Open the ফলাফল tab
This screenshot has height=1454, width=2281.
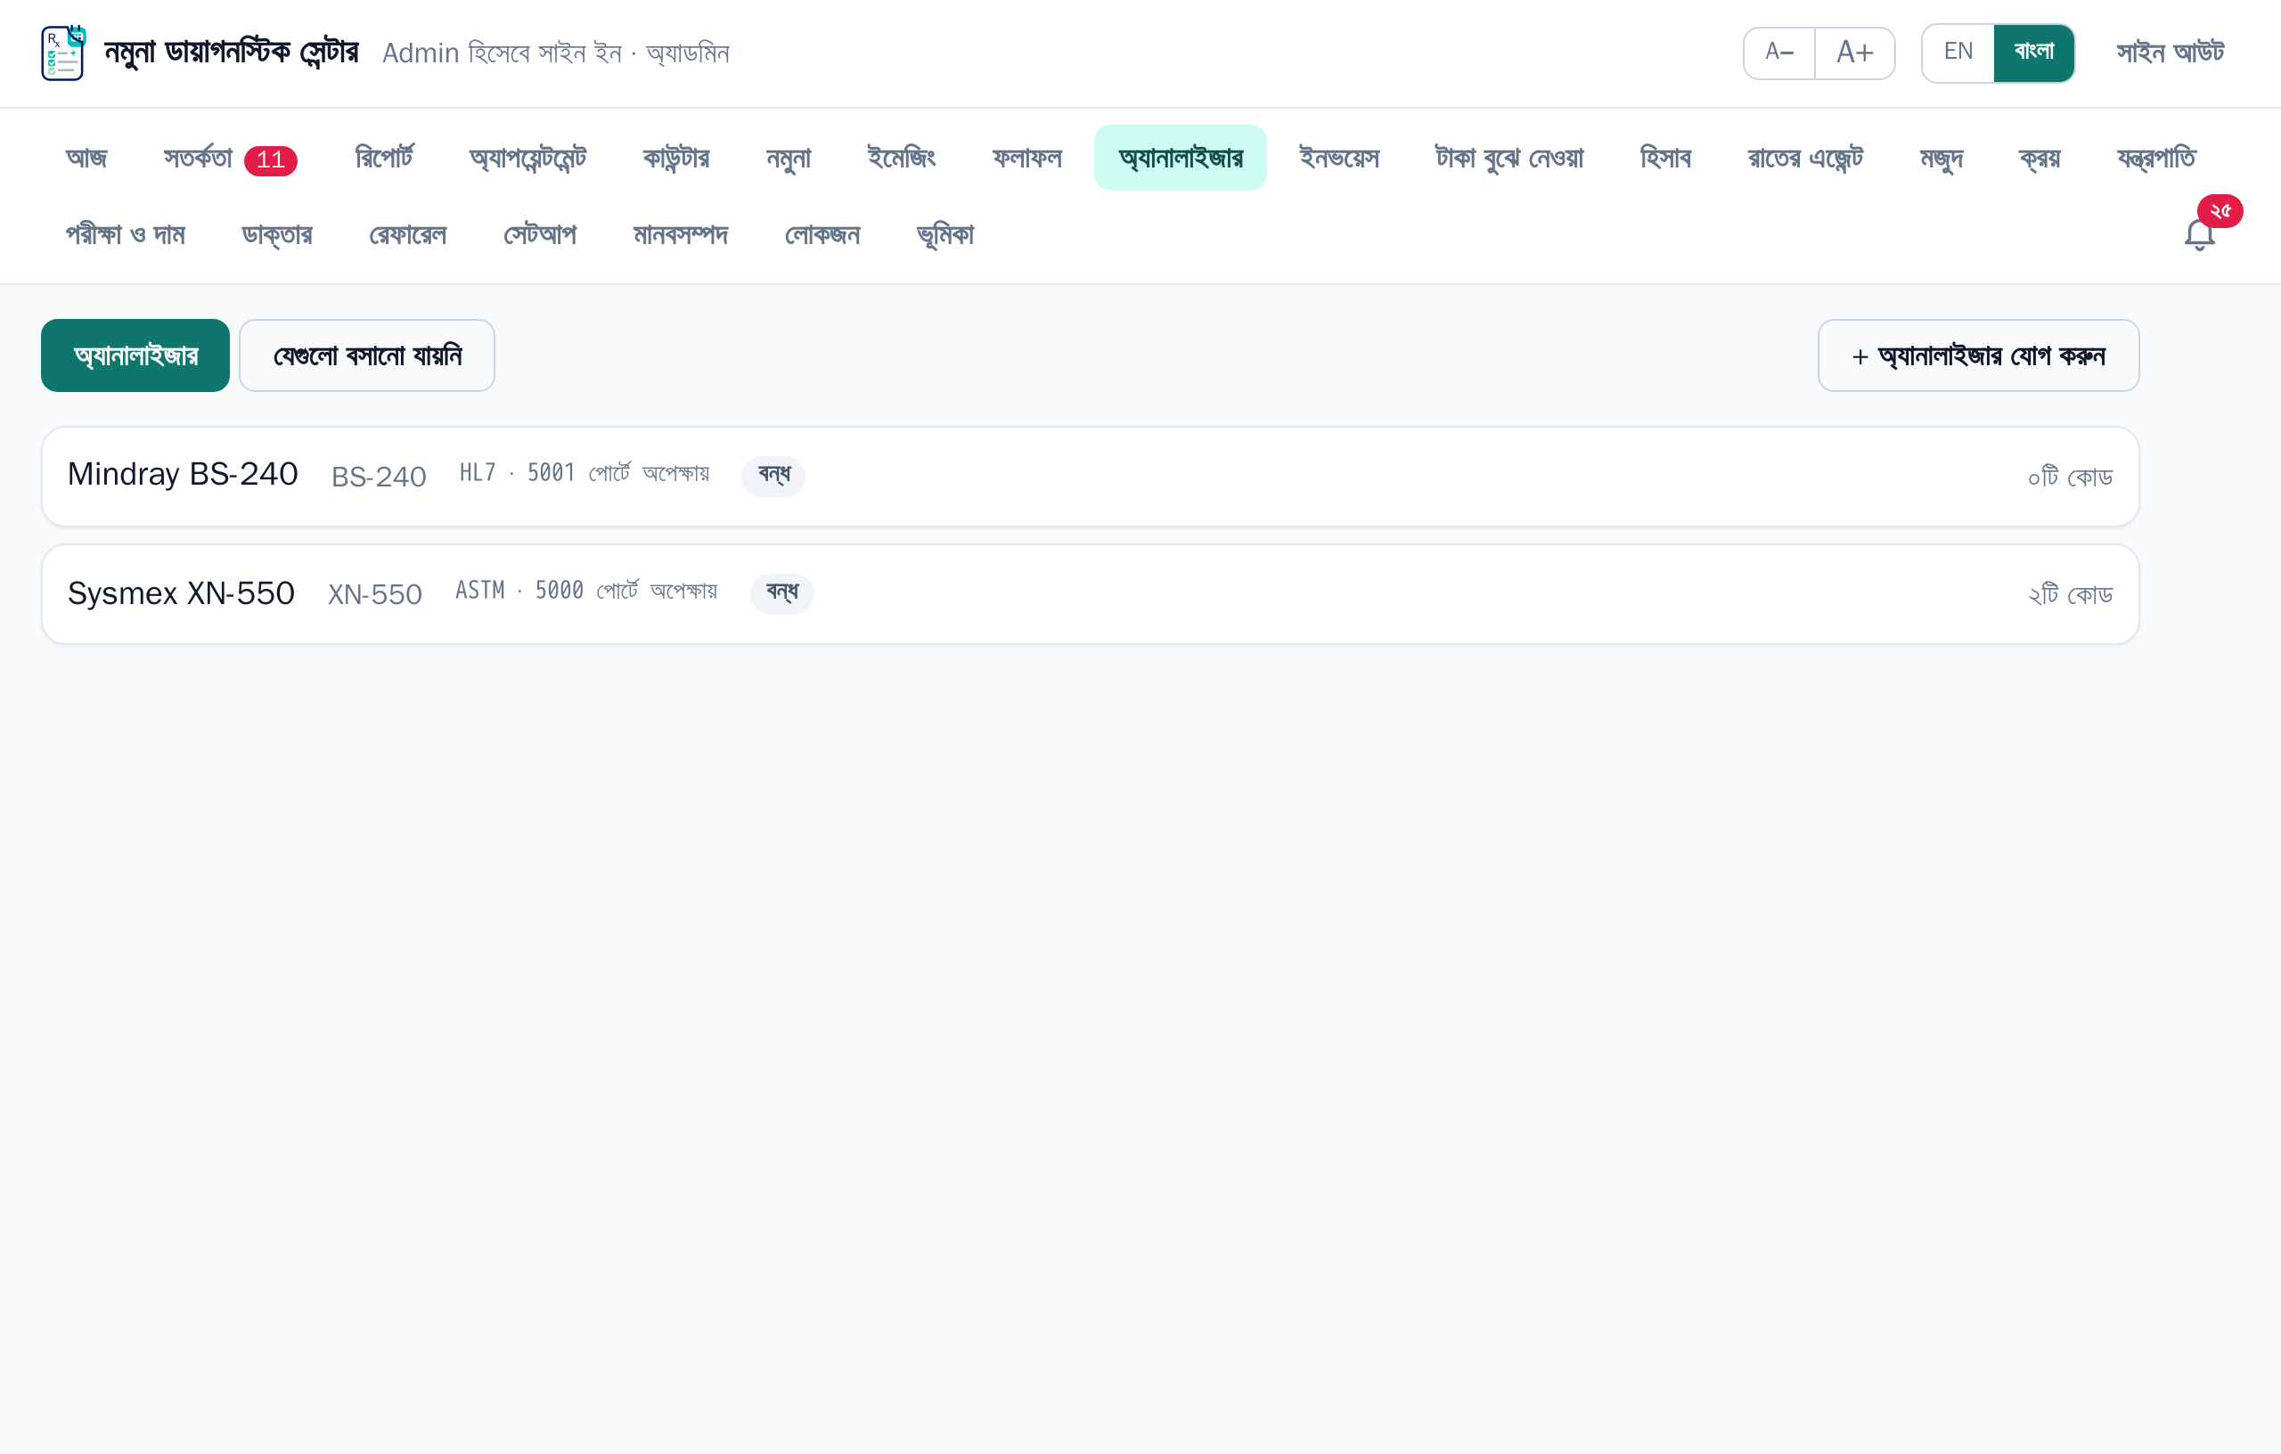[x=1026, y=159]
